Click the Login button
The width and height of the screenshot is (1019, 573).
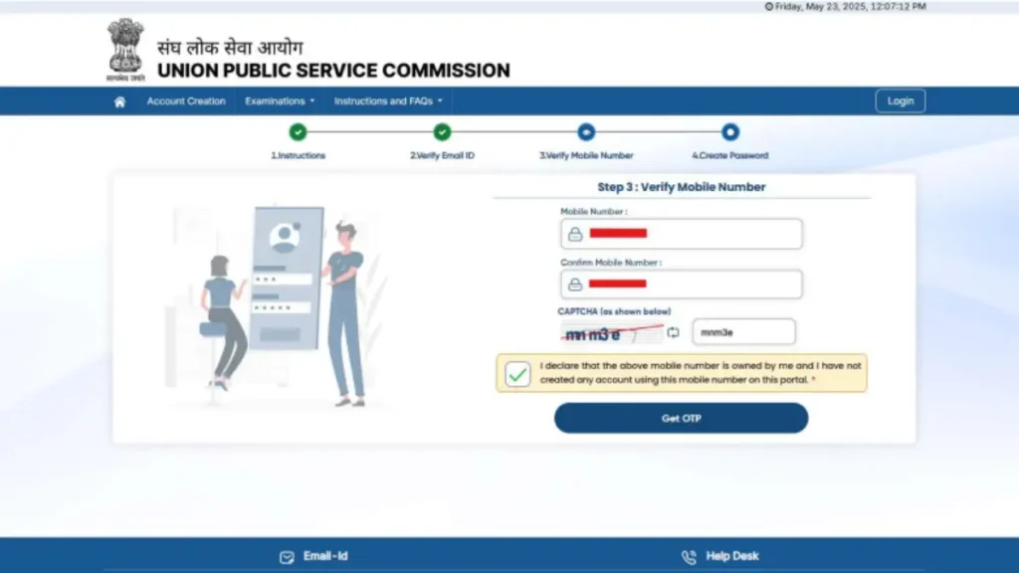[900, 100]
